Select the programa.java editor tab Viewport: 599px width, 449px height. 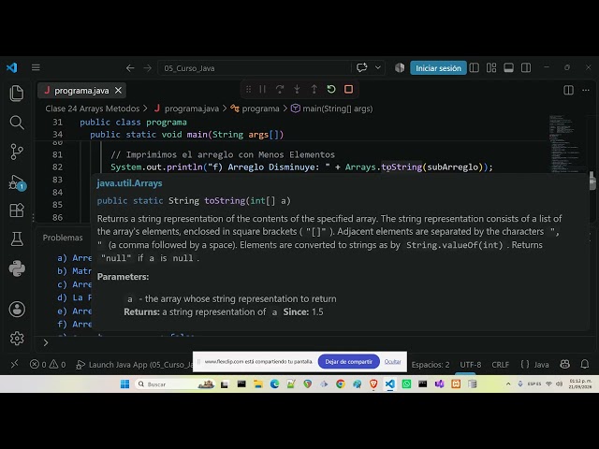[81, 91]
